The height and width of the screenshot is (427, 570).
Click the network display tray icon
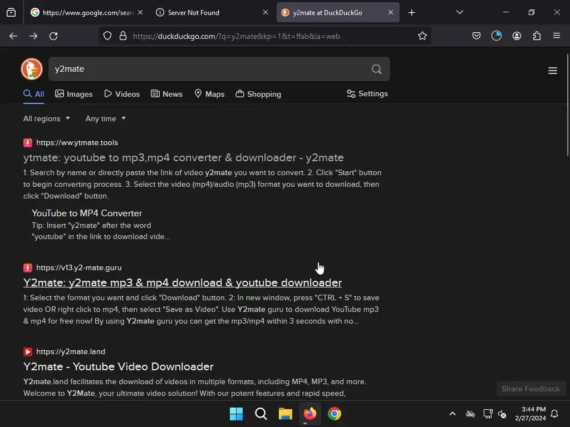(x=488, y=414)
